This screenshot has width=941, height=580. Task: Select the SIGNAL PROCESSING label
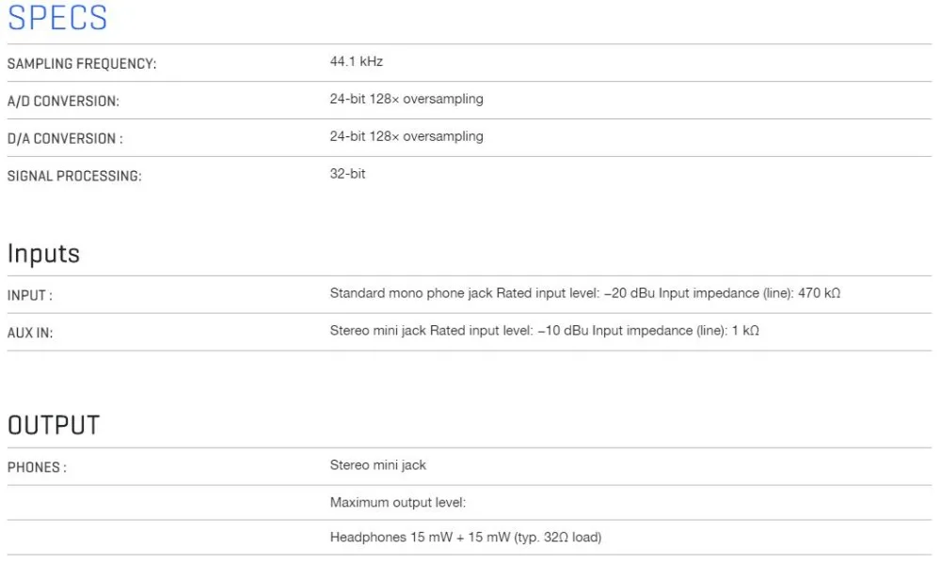point(74,176)
